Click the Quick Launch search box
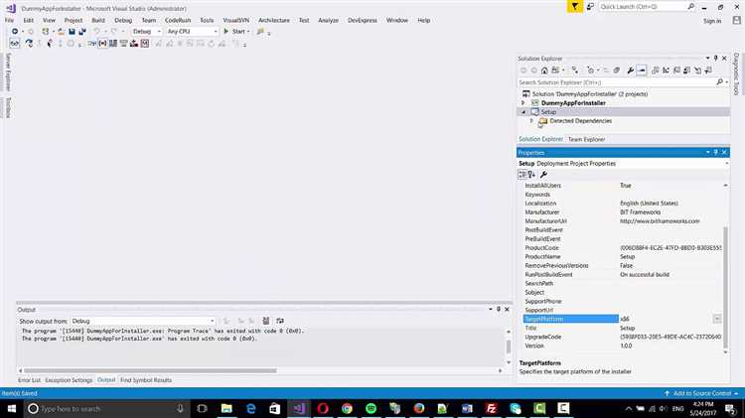This screenshot has width=745, height=418. (x=647, y=7)
